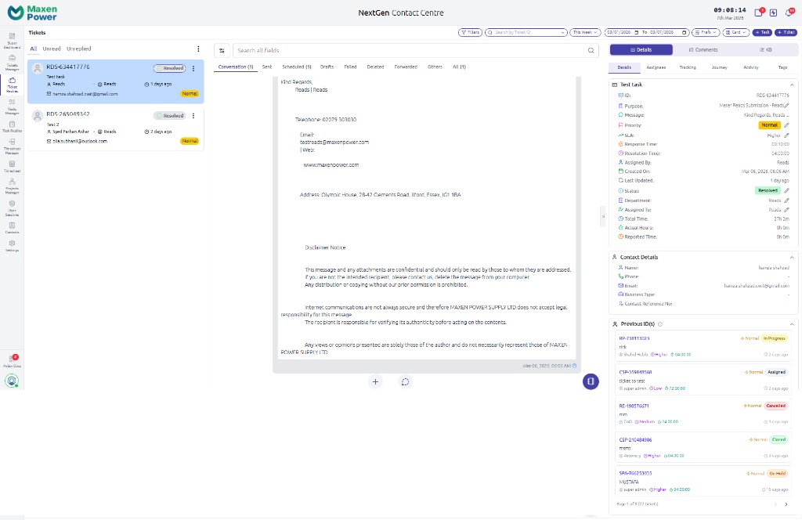Open Settings from the left sidebar

pos(12,245)
